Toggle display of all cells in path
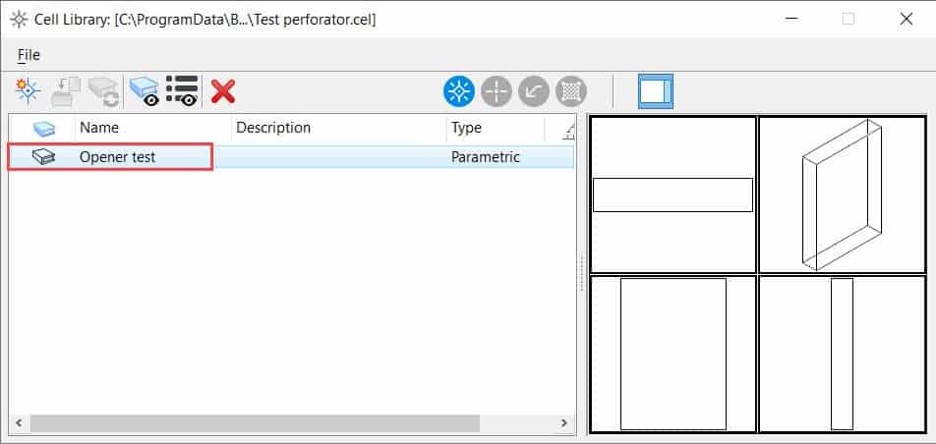Viewport: 936px width, 444px height. pos(145,91)
